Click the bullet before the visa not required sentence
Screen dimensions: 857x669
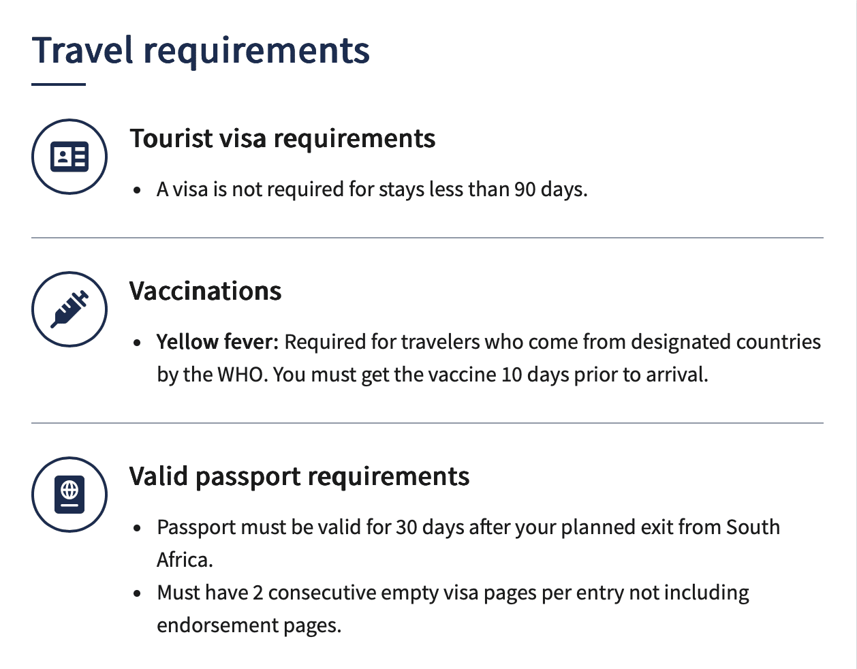click(x=138, y=191)
